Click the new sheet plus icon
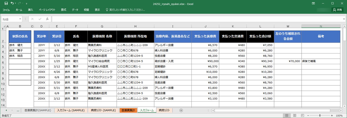Viewport: 347px width, 118px height. [x=181, y=110]
